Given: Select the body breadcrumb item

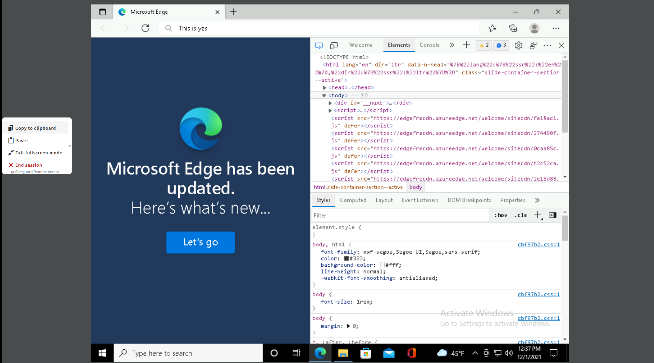Looking at the screenshot, I should click(x=416, y=187).
